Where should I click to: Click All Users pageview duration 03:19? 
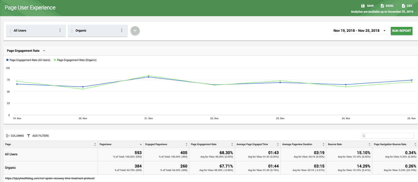(319, 153)
